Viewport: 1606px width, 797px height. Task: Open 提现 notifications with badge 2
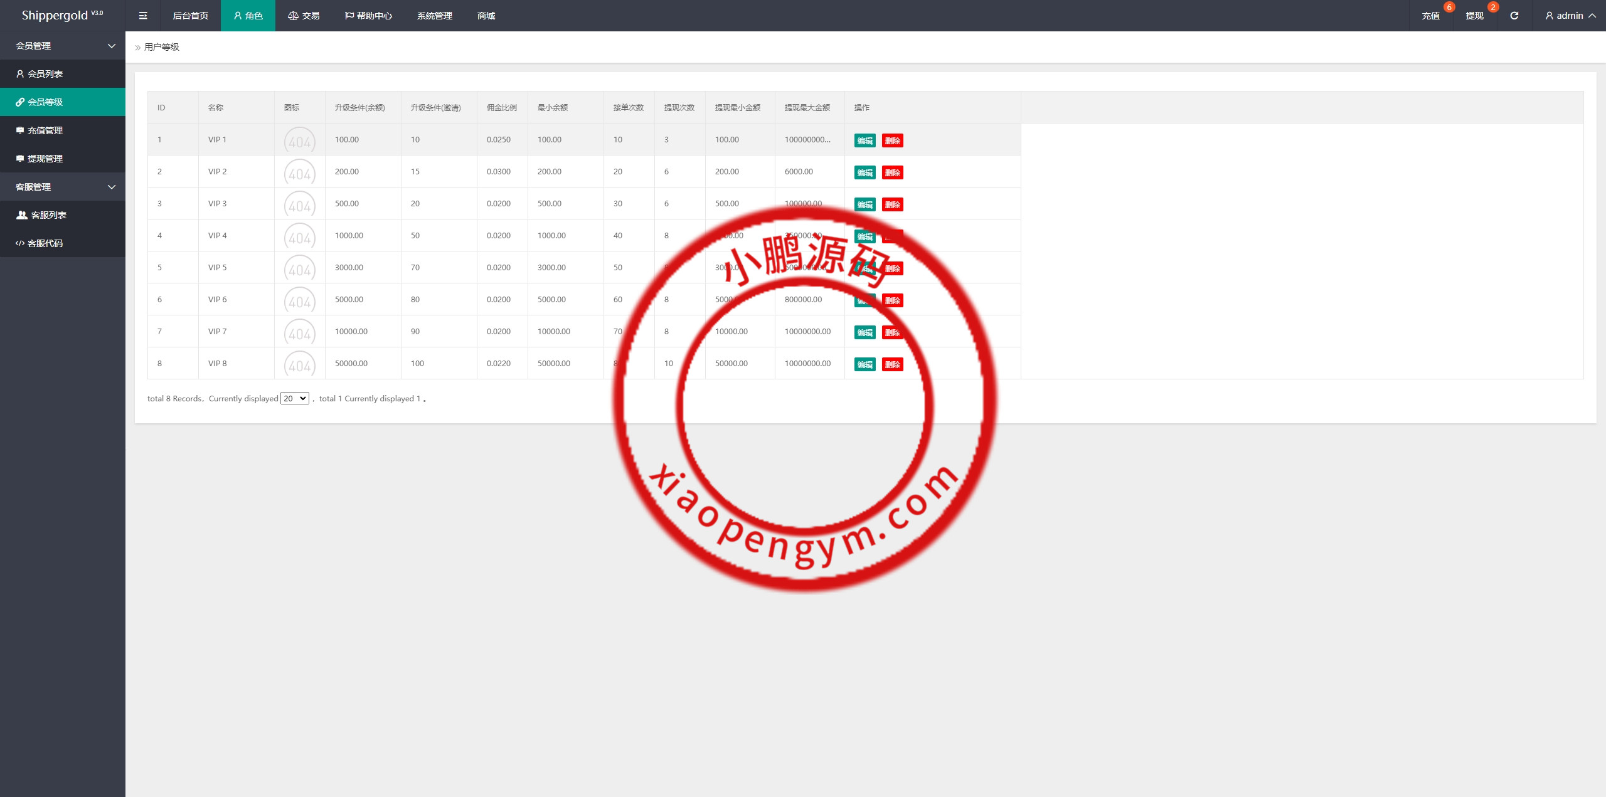click(x=1474, y=16)
